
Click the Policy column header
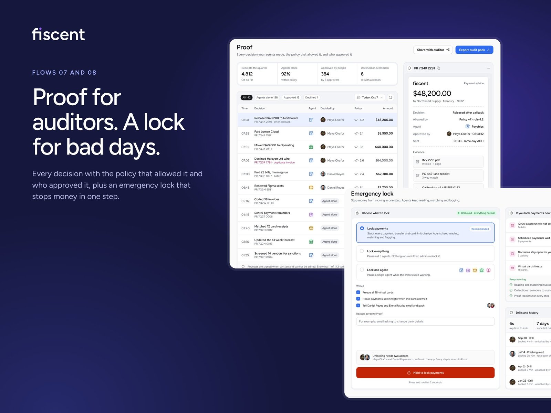tap(358, 108)
